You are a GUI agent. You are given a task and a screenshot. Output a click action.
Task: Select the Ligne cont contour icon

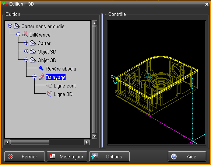pyautogui.click(x=49, y=85)
